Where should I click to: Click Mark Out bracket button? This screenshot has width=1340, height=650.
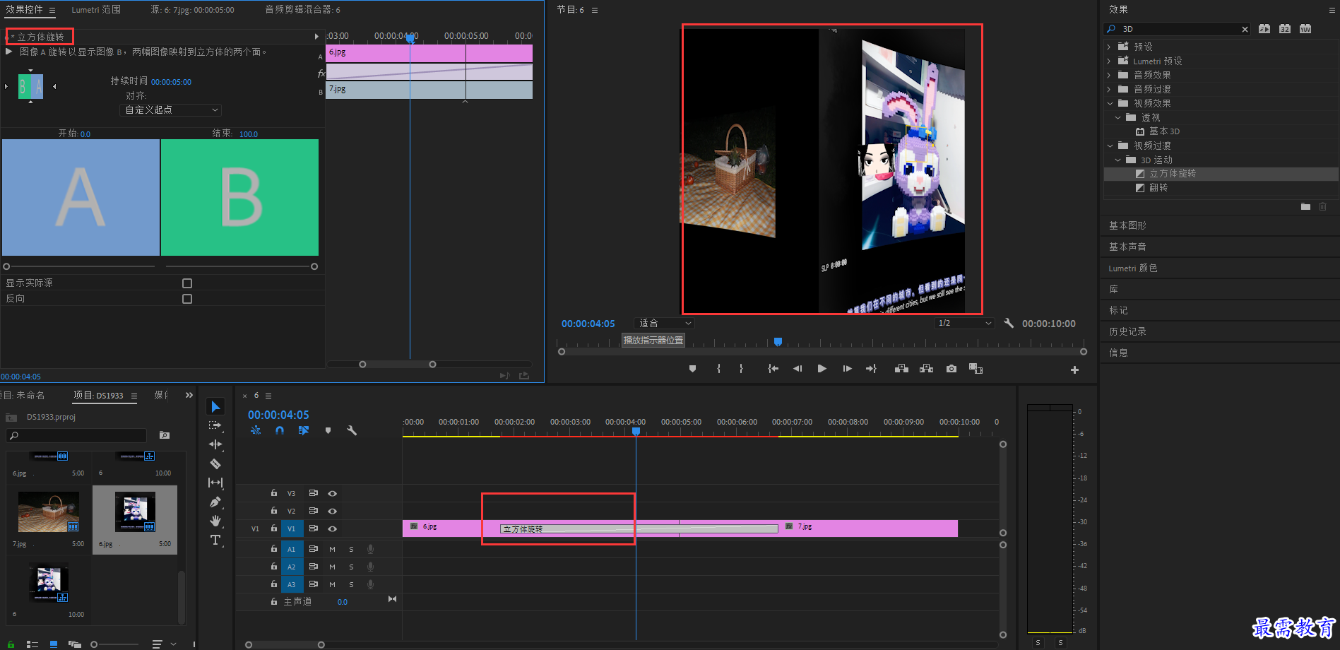(x=741, y=369)
